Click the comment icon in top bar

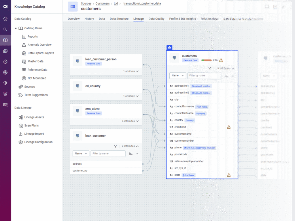pyautogui.click(x=267, y=7)
